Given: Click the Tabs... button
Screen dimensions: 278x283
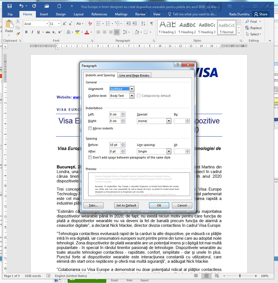Looking at the screenshot, I should click(x=93, y=205).
